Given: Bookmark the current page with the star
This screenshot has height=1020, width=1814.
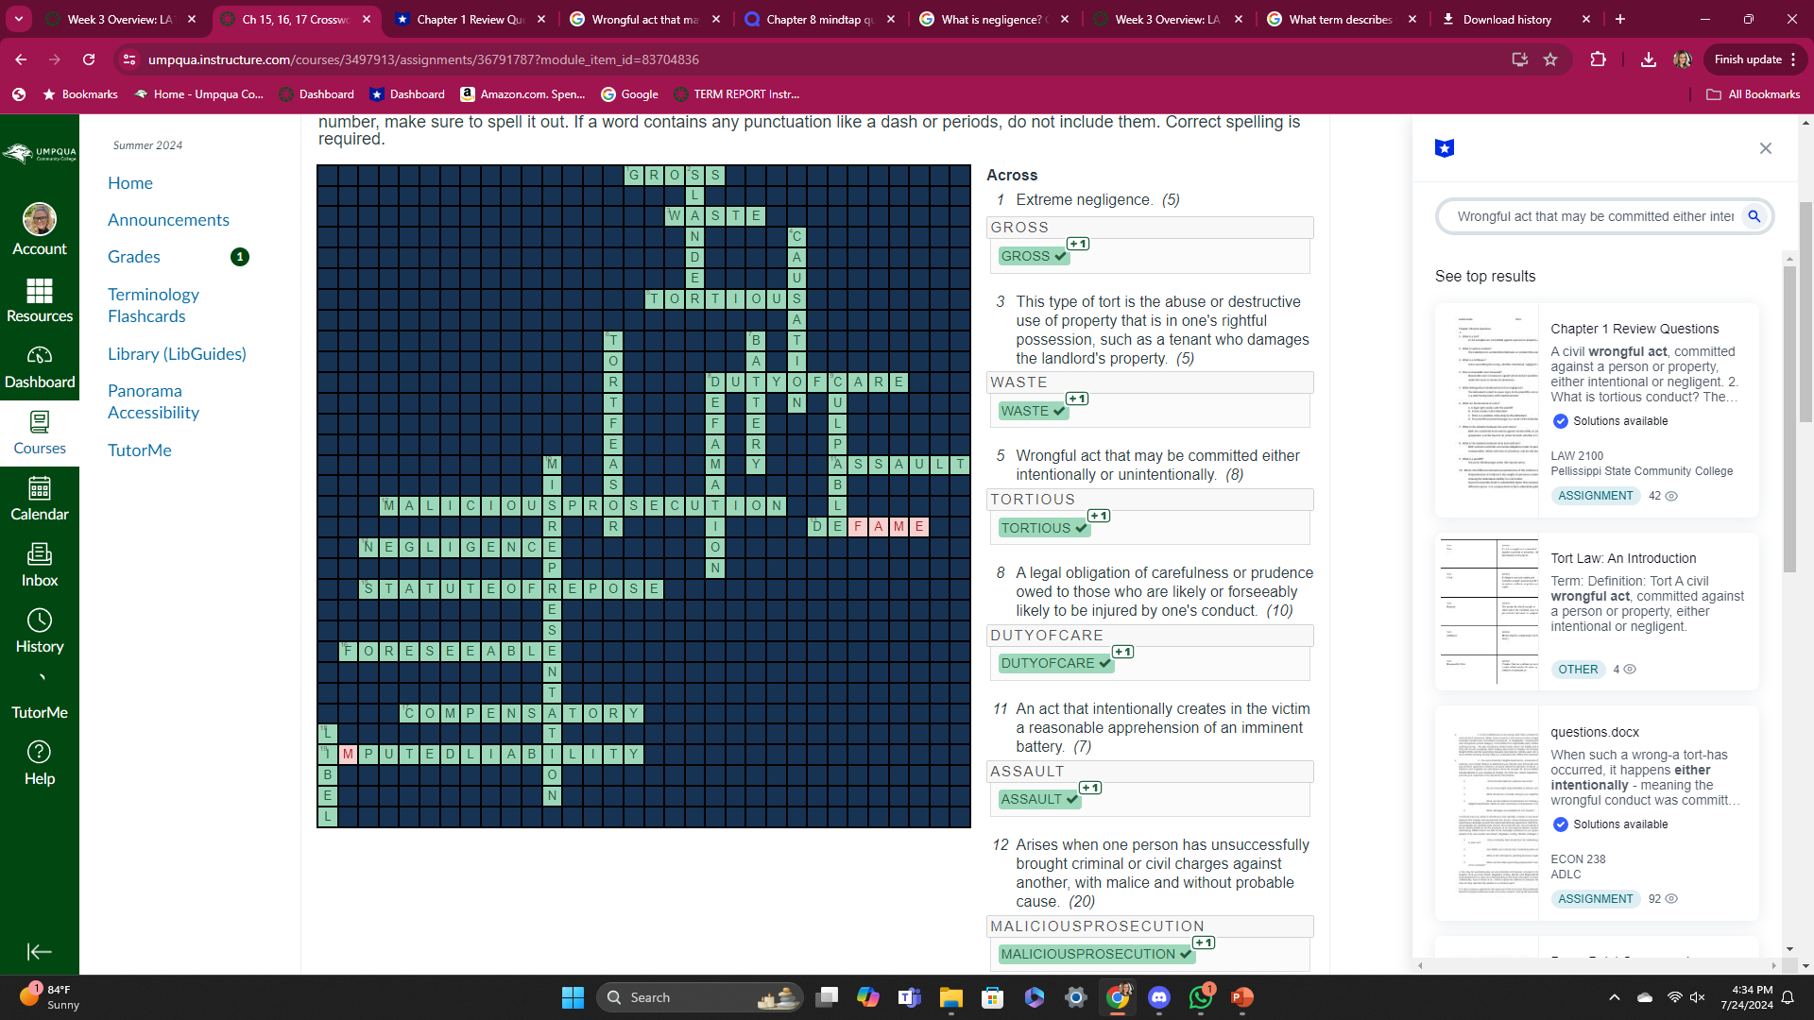Looking at the screenshot, I should pyautogui.click(x=1550, y=59).
